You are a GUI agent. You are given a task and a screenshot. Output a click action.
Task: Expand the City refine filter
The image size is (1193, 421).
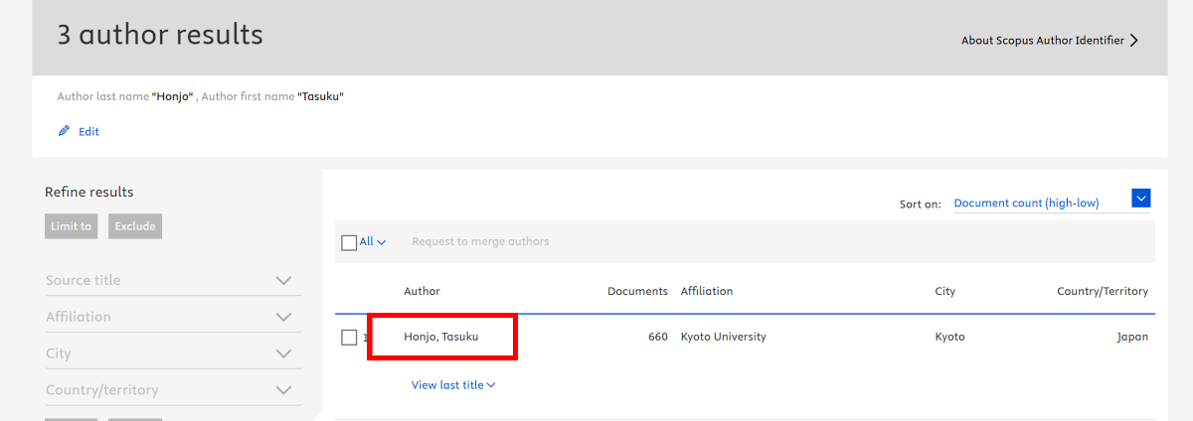[283, 353]
